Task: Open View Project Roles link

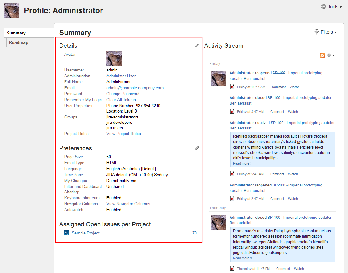Action: point(123,134)
